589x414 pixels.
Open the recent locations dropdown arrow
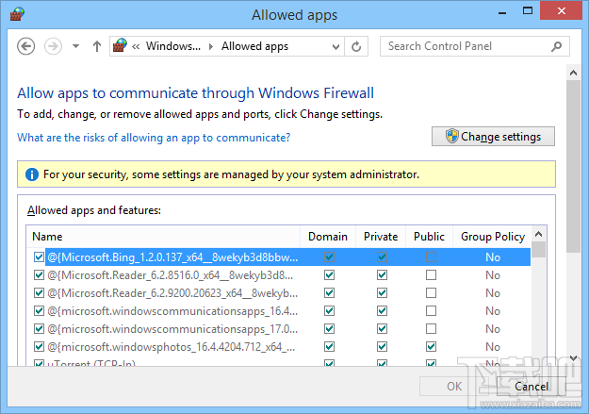pos(76,46)
